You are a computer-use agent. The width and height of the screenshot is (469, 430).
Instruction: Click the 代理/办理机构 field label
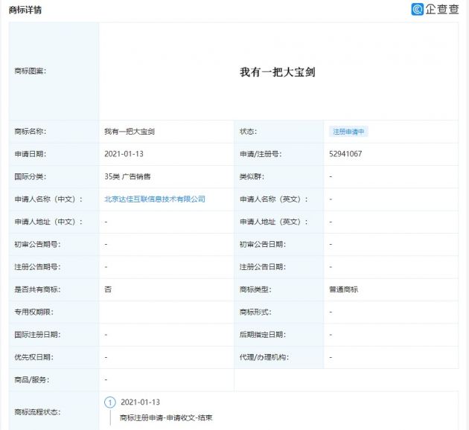pyautogui.click(x=263, y=357)
